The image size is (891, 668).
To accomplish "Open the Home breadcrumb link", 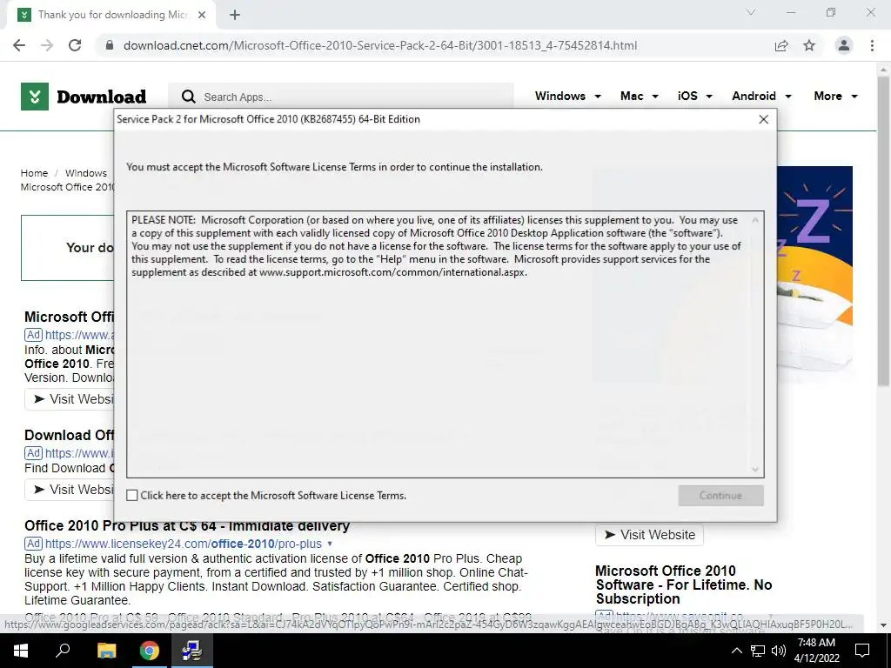I will [34, 173].
